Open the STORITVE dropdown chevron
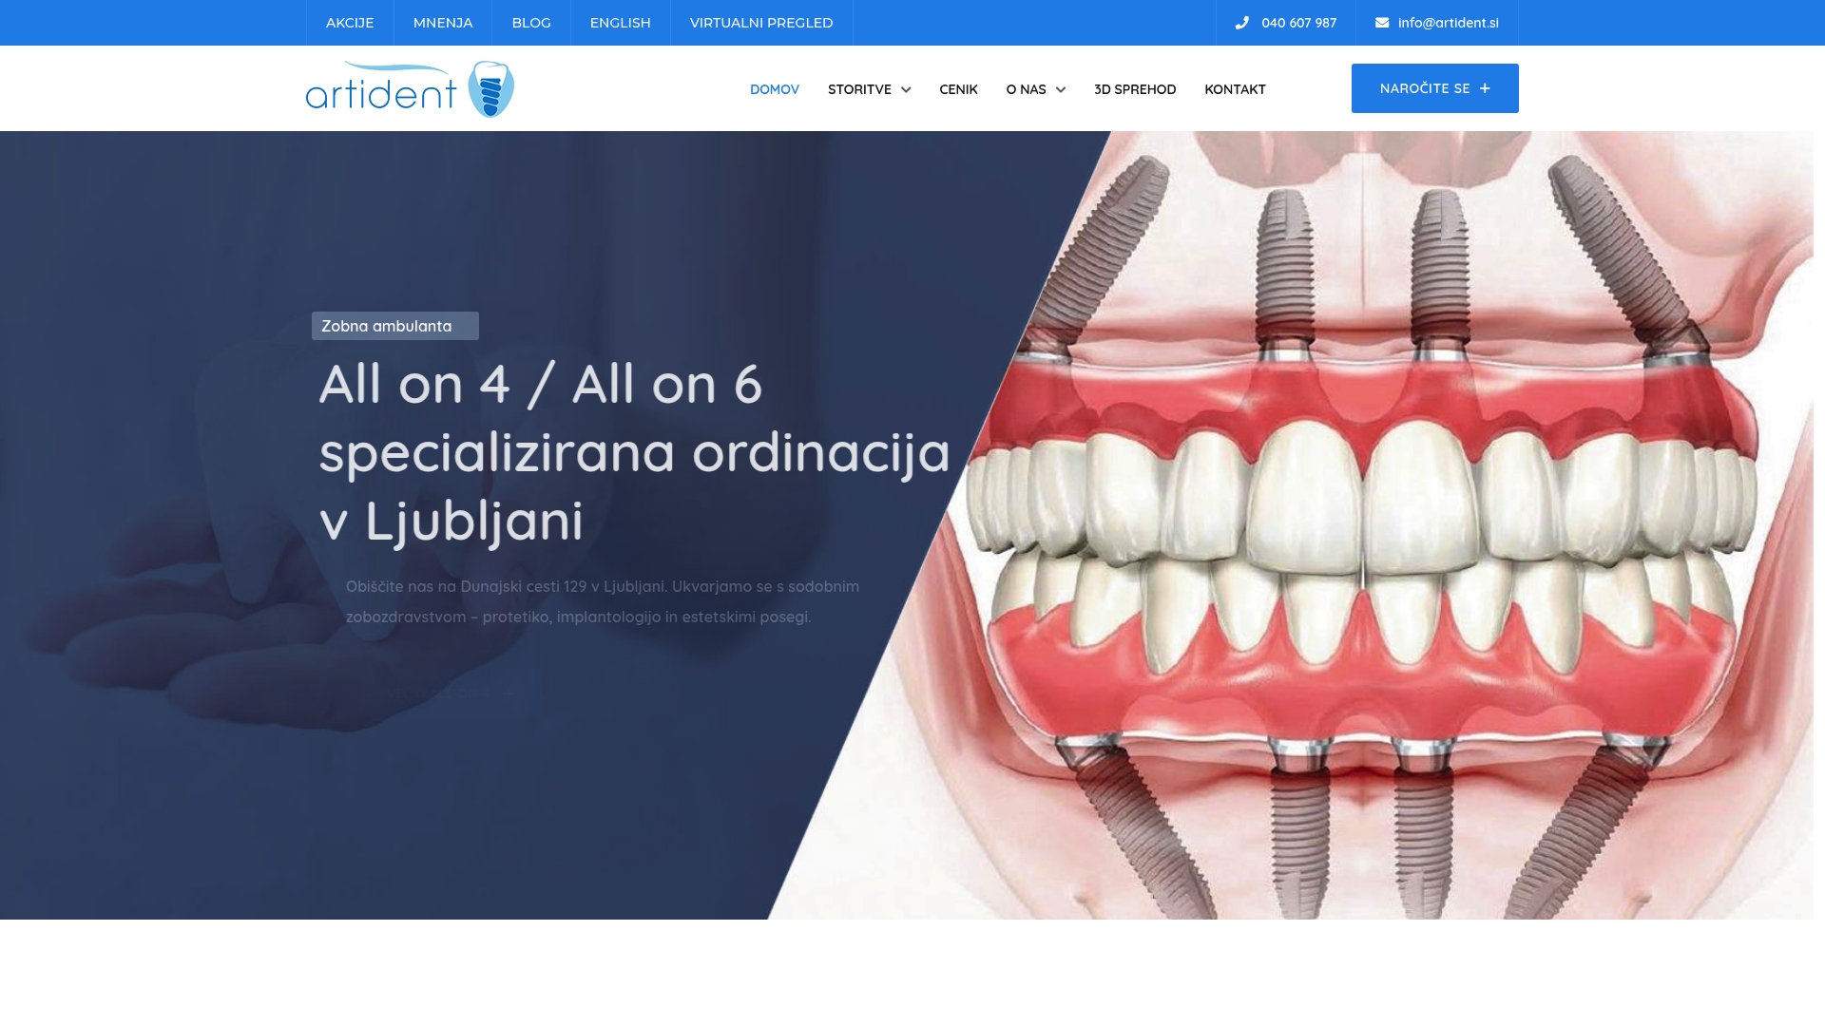Viewport: 1825px width, 1026px height. coord(905,90)
